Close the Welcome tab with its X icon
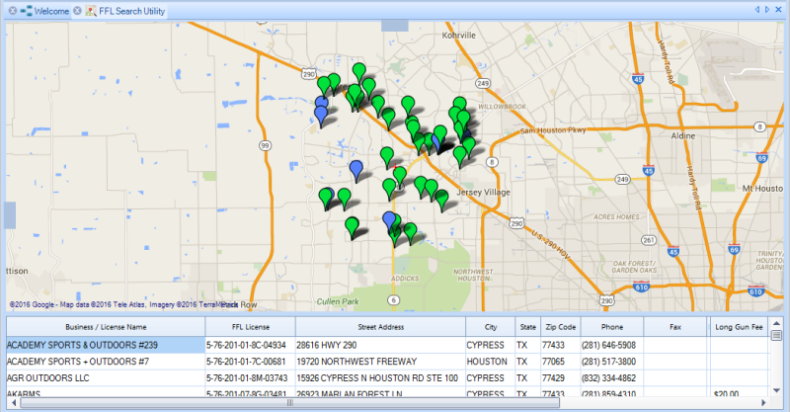790x412 pixels. tap(13, 11)
